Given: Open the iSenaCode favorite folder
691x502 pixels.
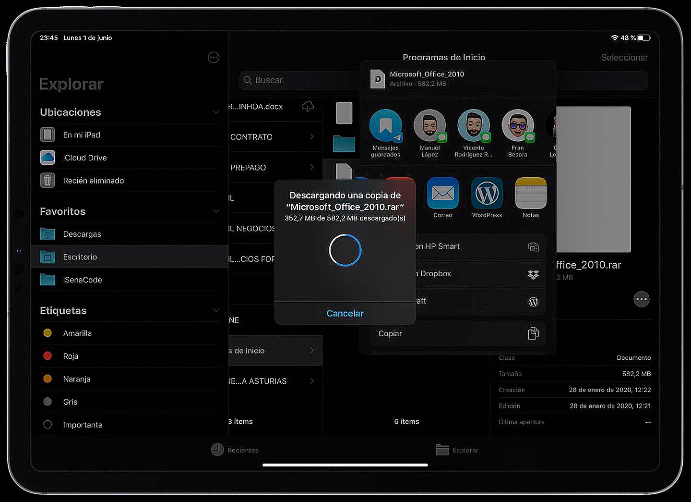Looking at the screenshot, I should (130, 280).
